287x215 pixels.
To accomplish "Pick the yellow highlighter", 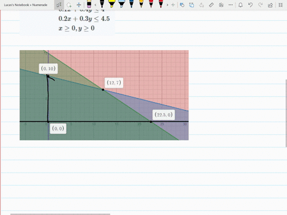I will (112, 4).
